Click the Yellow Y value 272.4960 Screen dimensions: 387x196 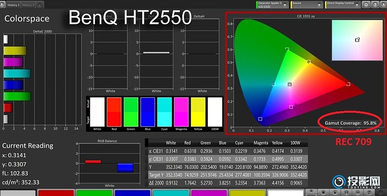(280, 167)
